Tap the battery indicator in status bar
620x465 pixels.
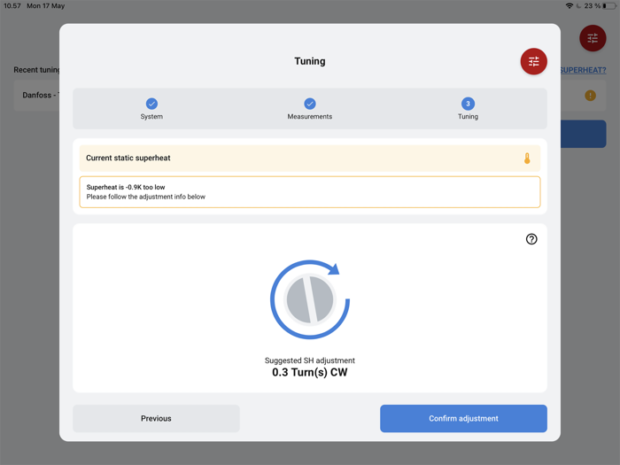coord(609,6)
